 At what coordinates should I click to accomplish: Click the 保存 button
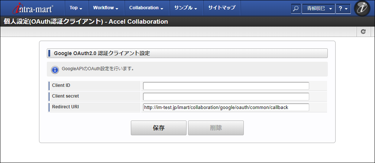pos(159,128)
